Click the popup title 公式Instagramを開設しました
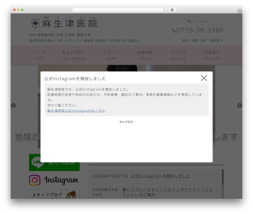 pos(75,79)
